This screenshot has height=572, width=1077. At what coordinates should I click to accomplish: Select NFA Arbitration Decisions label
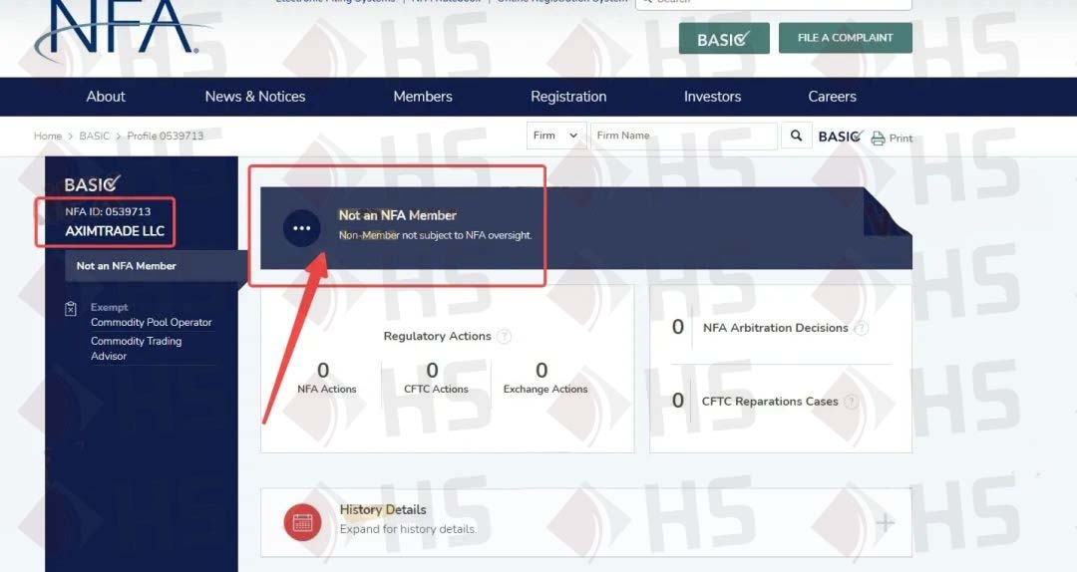pos(776,328)
